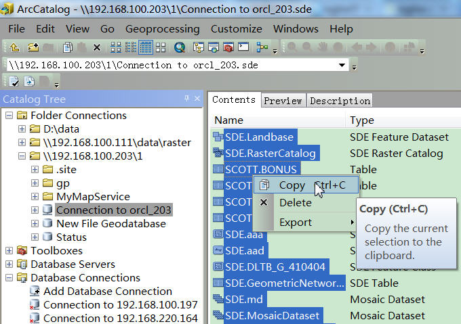Select New File Geodatabase in tree
Screen dimensions: 461x324
111,223
